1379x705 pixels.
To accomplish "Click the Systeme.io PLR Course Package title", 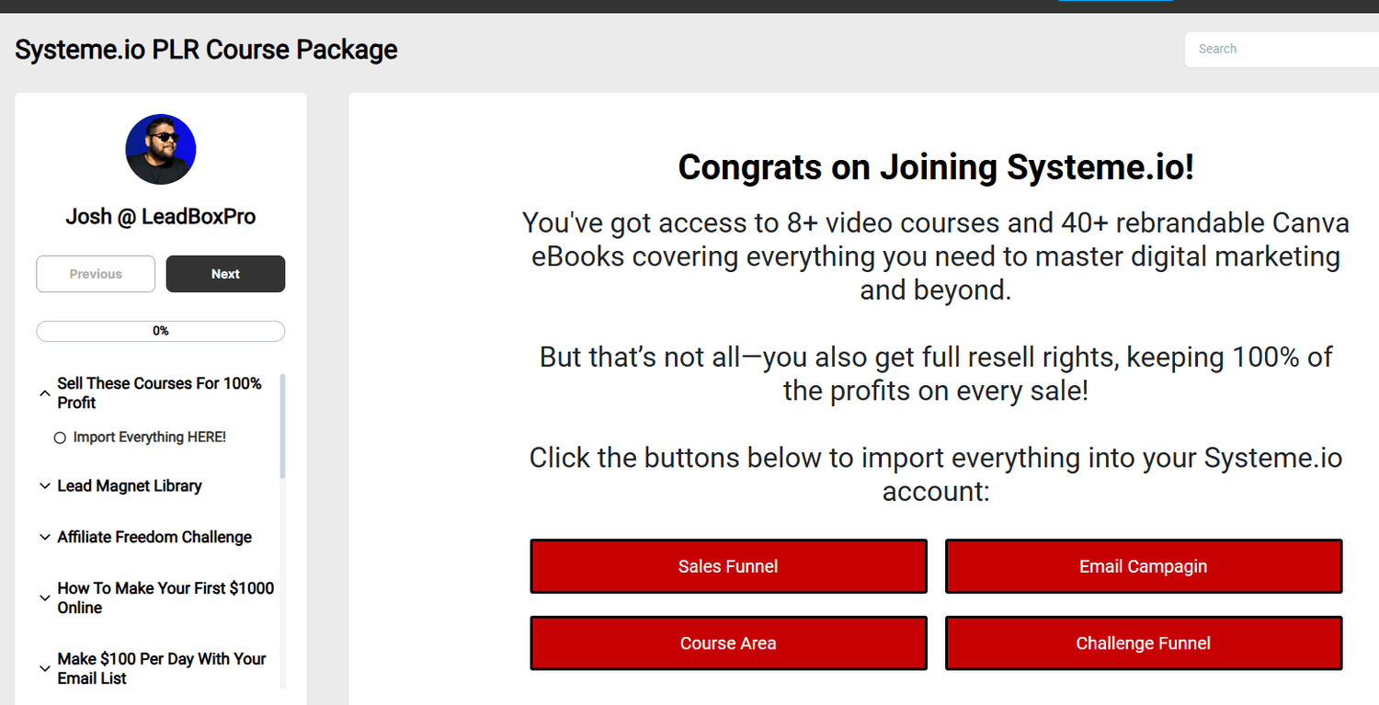I will [206, 49].
